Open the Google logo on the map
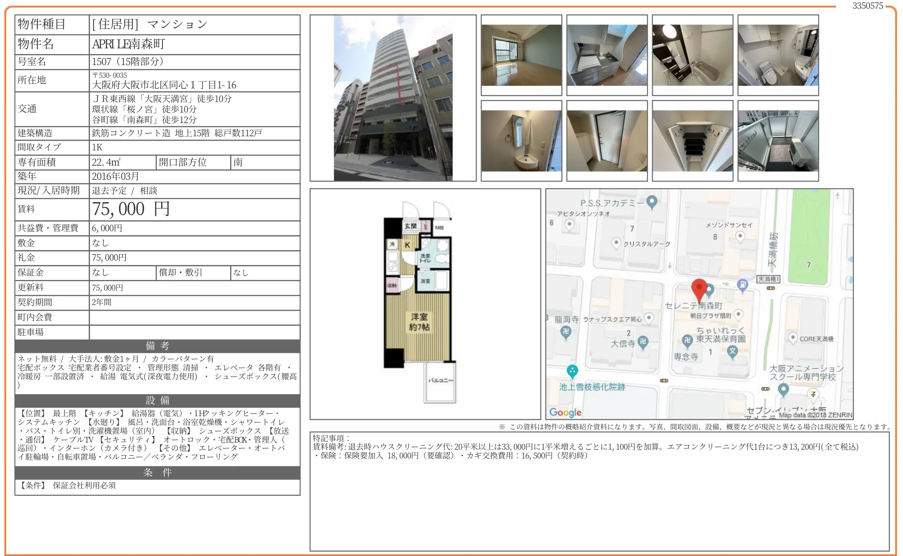The image size is (903, 556). point(564,413)
